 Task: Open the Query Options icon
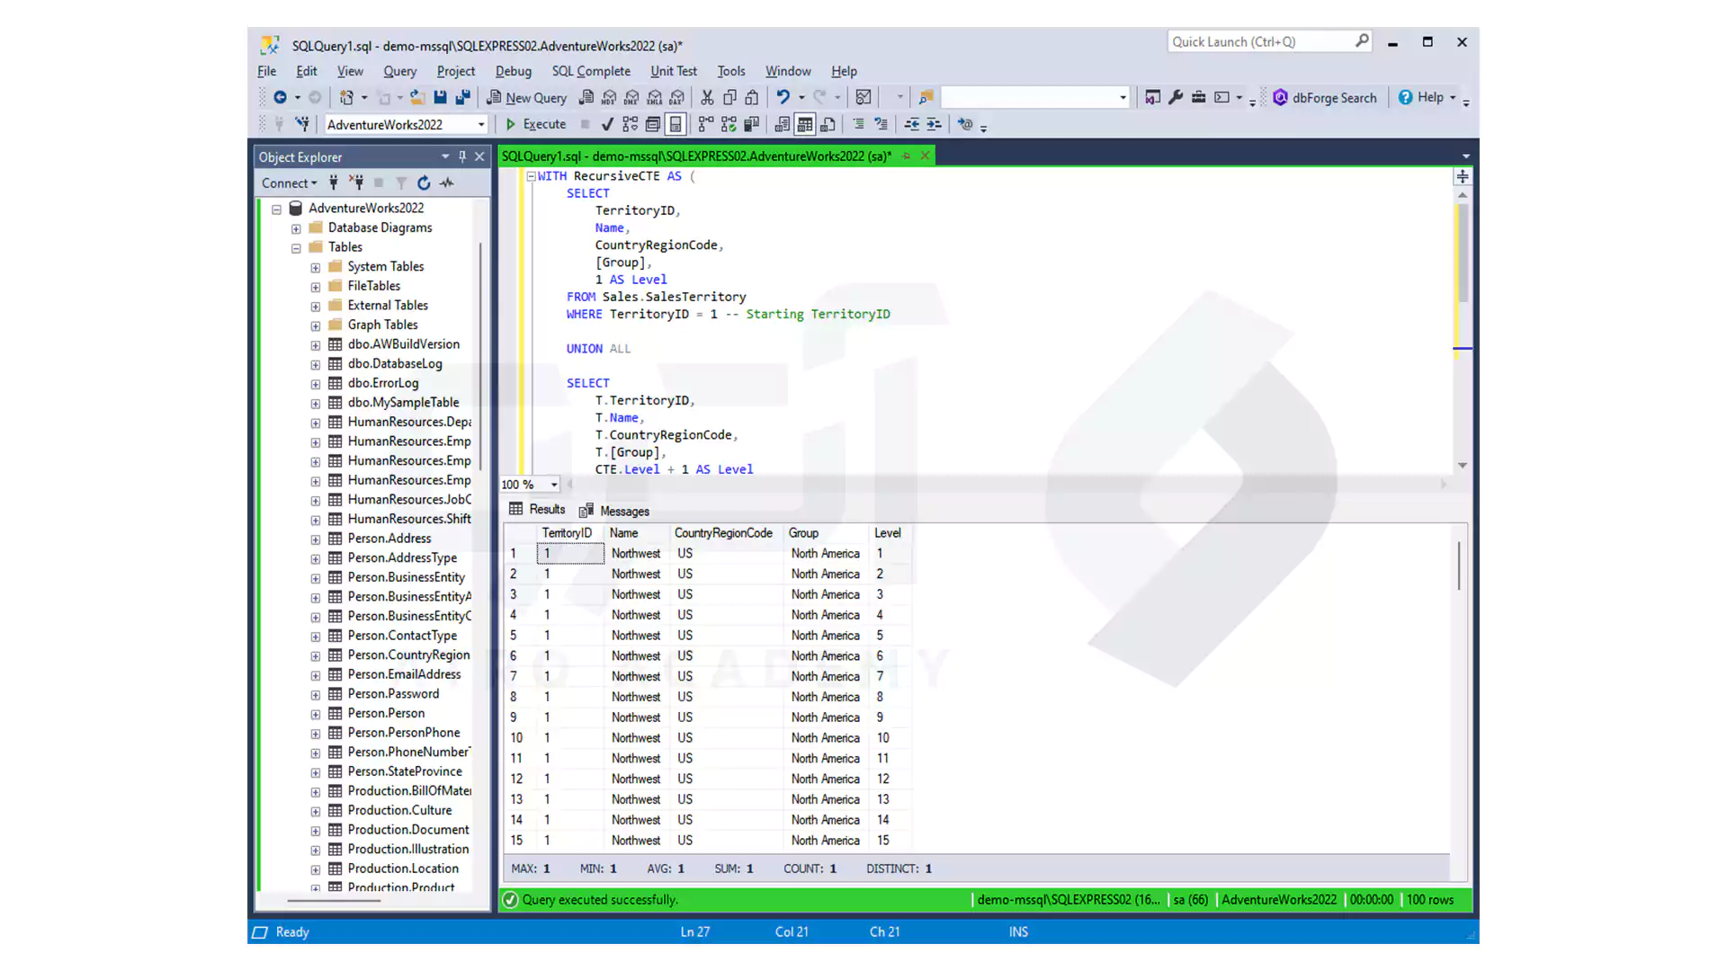point(653,124)
